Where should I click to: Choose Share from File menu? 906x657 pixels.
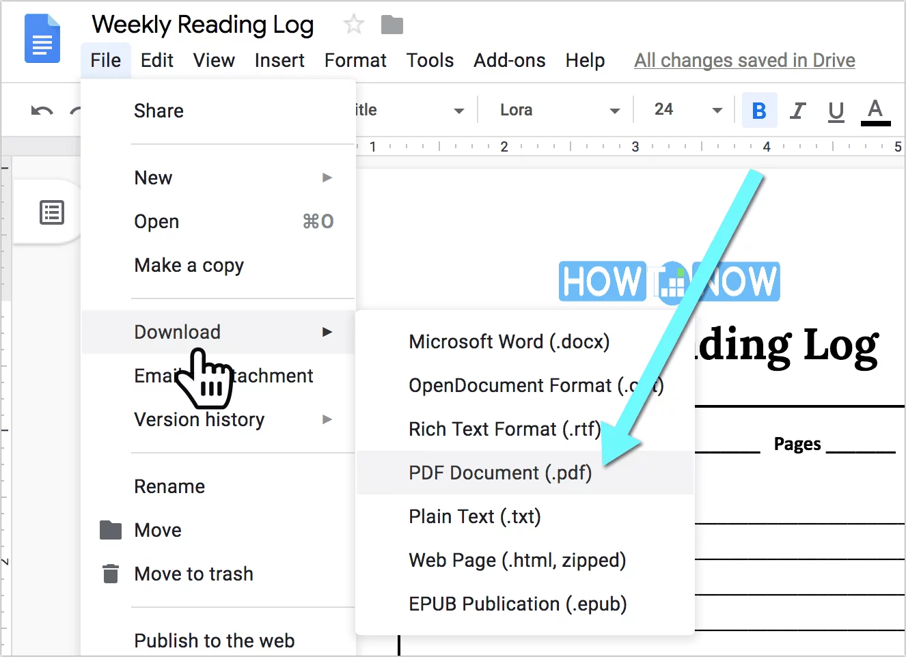[219, 111]
